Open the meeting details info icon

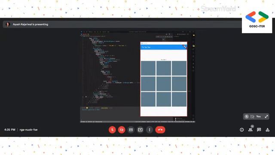coord(241,130)
